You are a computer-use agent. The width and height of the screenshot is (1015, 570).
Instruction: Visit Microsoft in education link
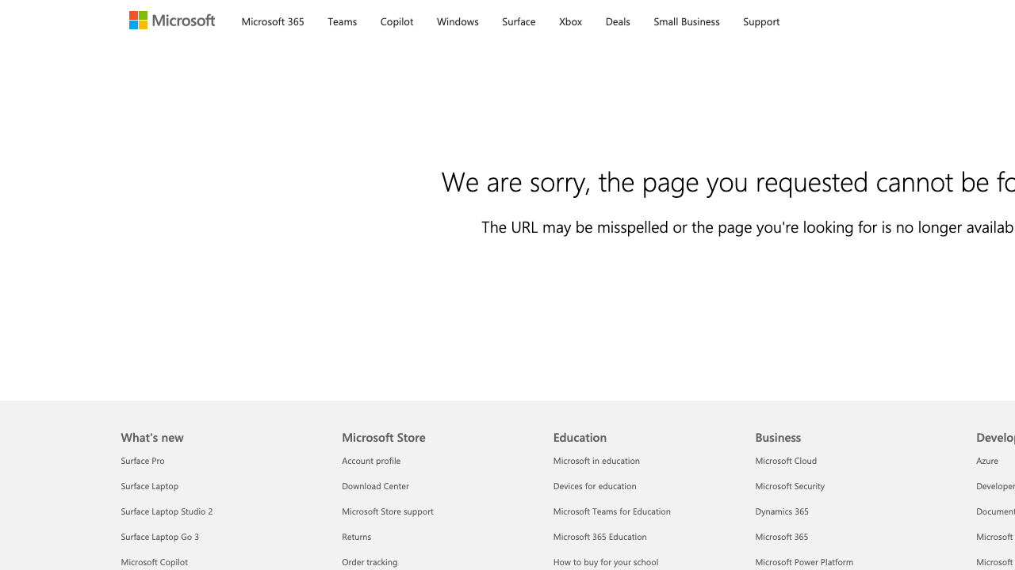[596, 461]
